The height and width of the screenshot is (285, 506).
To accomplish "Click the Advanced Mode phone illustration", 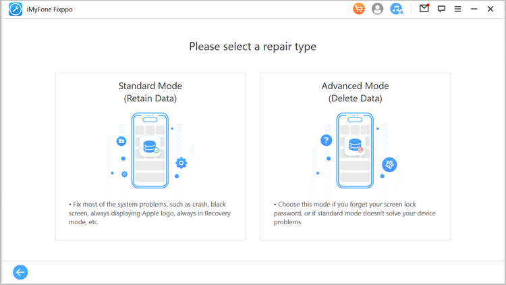I will click(x=355, y=150).
